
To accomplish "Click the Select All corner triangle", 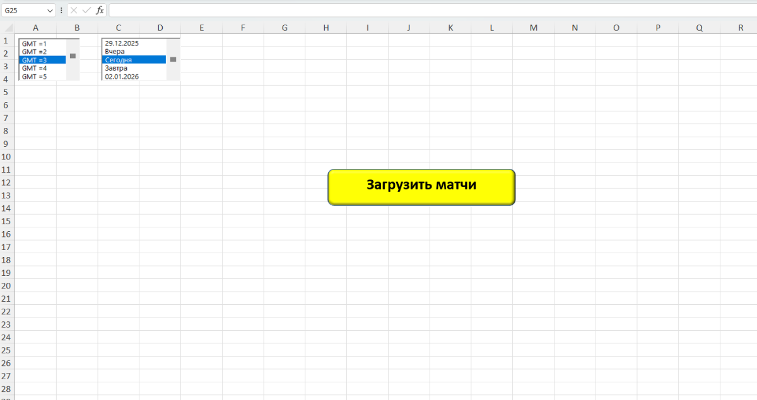I will pos(8,28).
